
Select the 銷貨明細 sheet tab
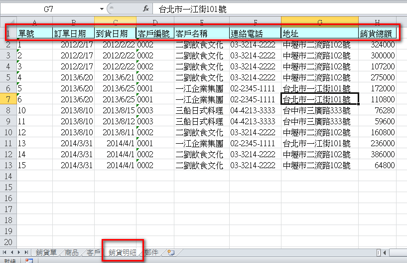tap(122, 253)
